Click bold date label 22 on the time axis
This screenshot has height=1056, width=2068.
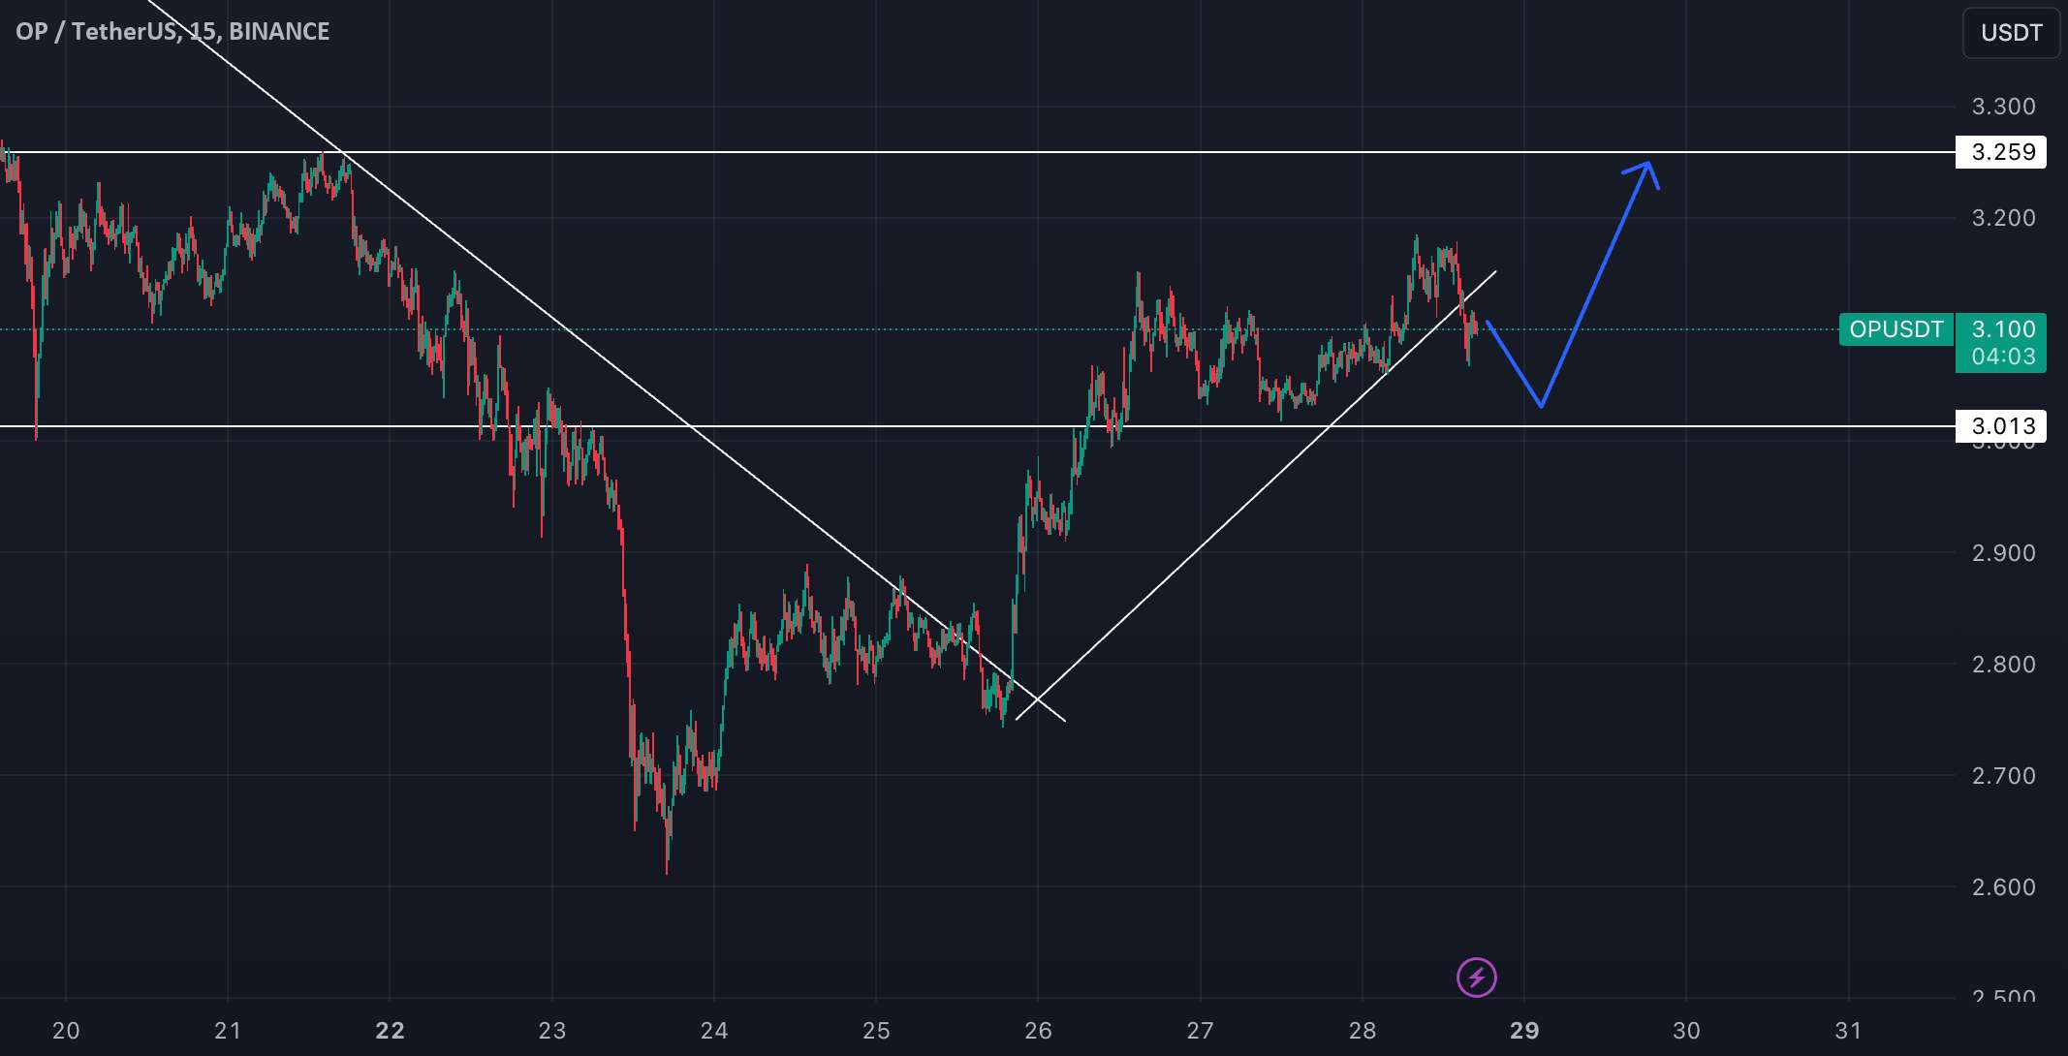(390, 1031)
